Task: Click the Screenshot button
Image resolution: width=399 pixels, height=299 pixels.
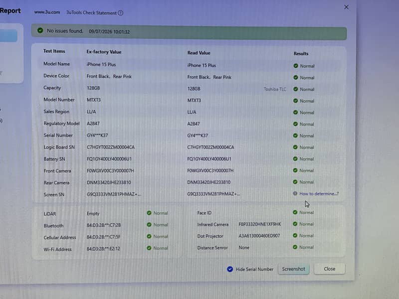Action: 293,269
